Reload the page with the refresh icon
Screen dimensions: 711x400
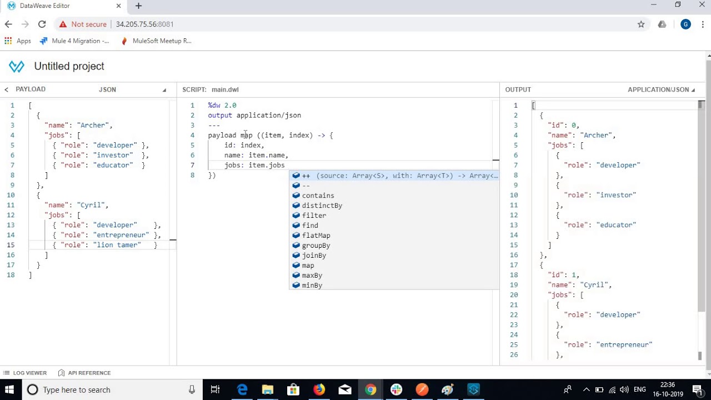(x=42, y=24)
